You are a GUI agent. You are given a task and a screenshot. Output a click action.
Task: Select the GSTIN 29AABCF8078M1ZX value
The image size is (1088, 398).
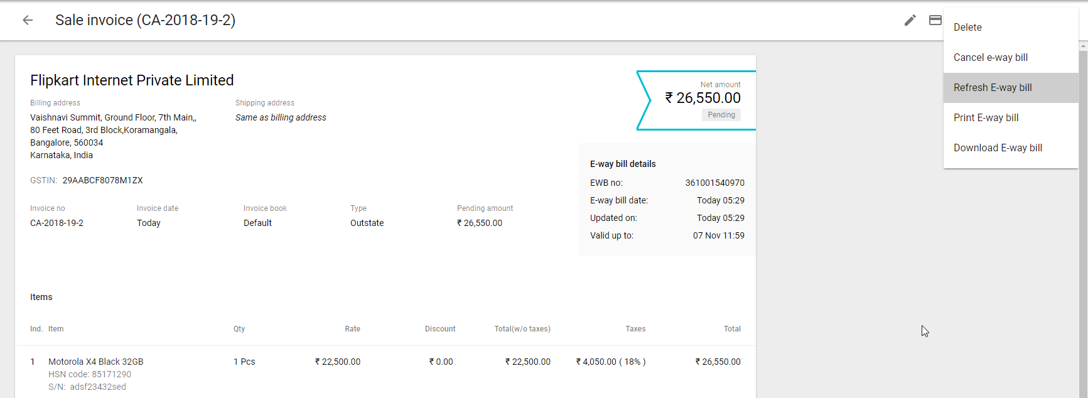pos(102,180)
